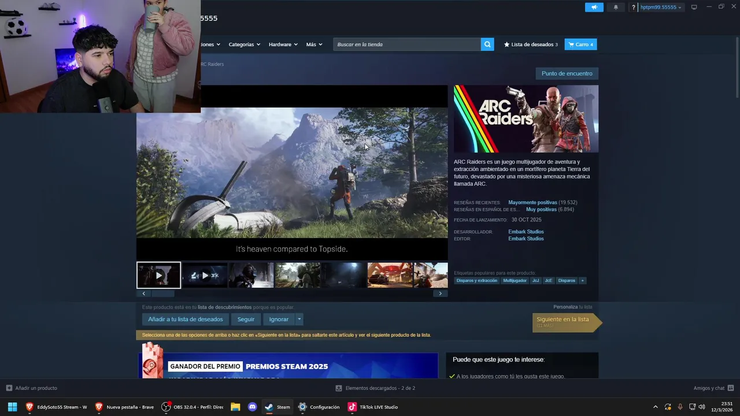Select the JcJ tag
Image resolution: width=740 pixels, height=416 pixels.
[535, 281]
